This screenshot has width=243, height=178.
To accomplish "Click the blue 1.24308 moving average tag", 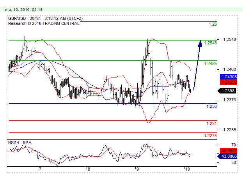I will click(229, 77).
